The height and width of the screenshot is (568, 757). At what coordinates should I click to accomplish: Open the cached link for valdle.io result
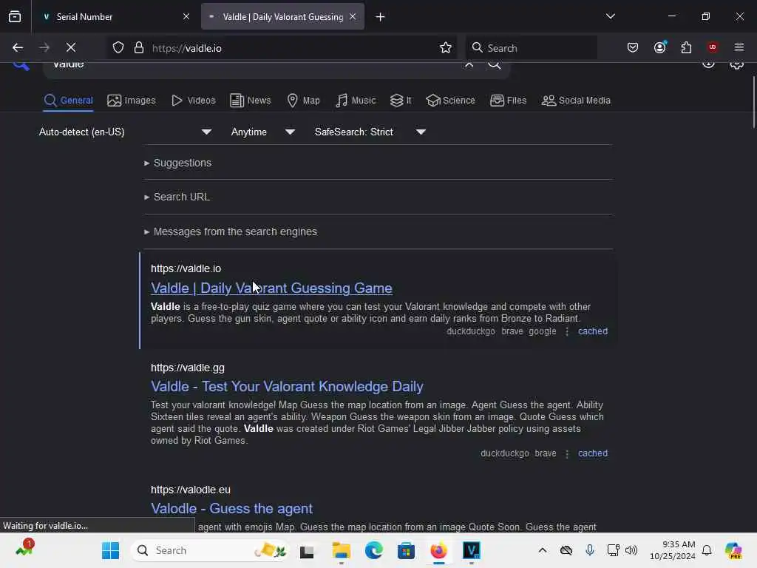point(593,331)
